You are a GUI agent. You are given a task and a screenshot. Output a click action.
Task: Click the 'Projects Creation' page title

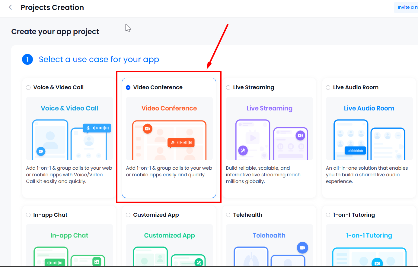tap(52, 8)
